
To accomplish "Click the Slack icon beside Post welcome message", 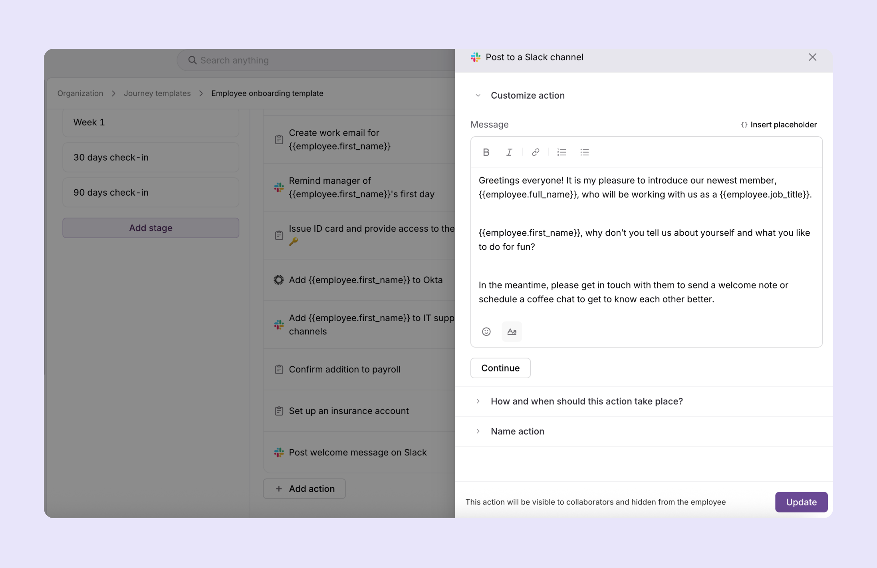I will (x=279, y=453).
